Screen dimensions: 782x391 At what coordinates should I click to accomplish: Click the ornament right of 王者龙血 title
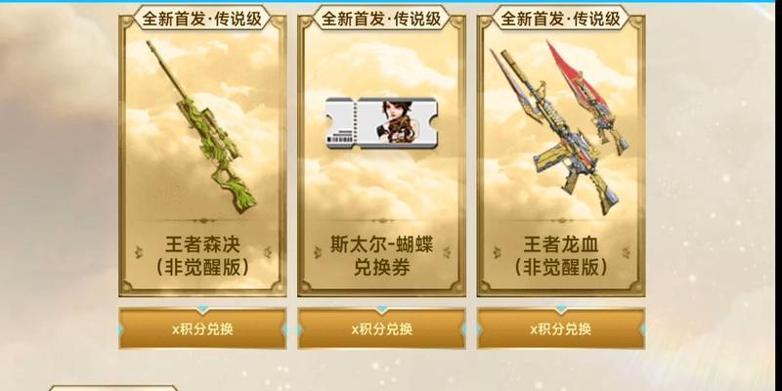(626, 252)
